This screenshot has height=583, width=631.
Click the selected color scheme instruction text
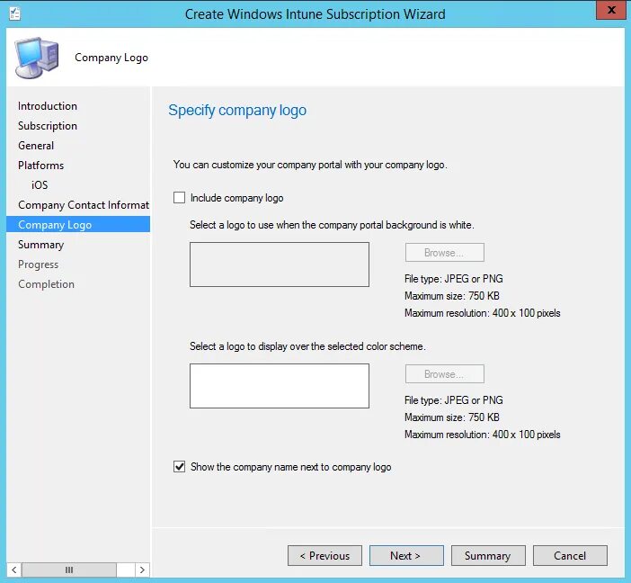tap(307, 346)
